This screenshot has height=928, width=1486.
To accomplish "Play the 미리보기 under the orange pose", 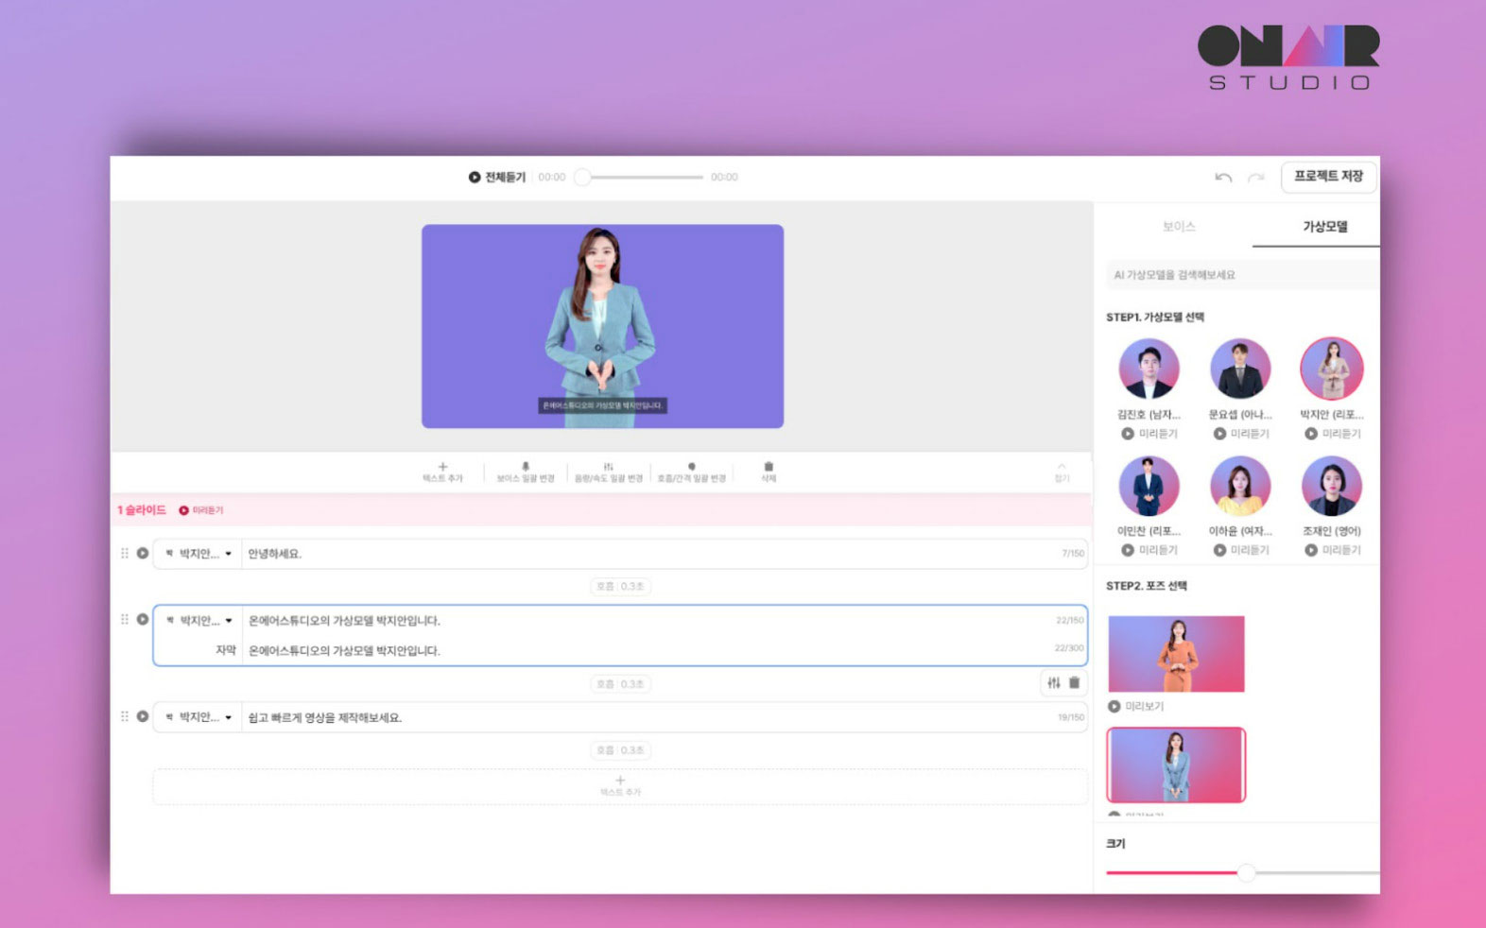I will coord(1135,707).
